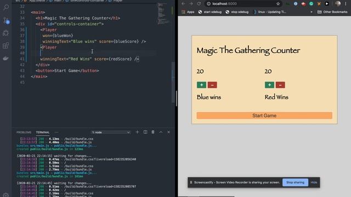
Task: Click the orange X extension icon
Action: coord(319,4)
